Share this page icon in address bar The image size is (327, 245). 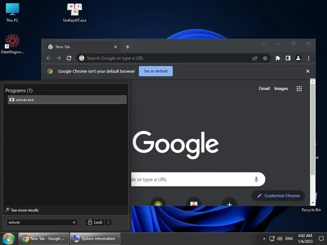pos(255,58)
